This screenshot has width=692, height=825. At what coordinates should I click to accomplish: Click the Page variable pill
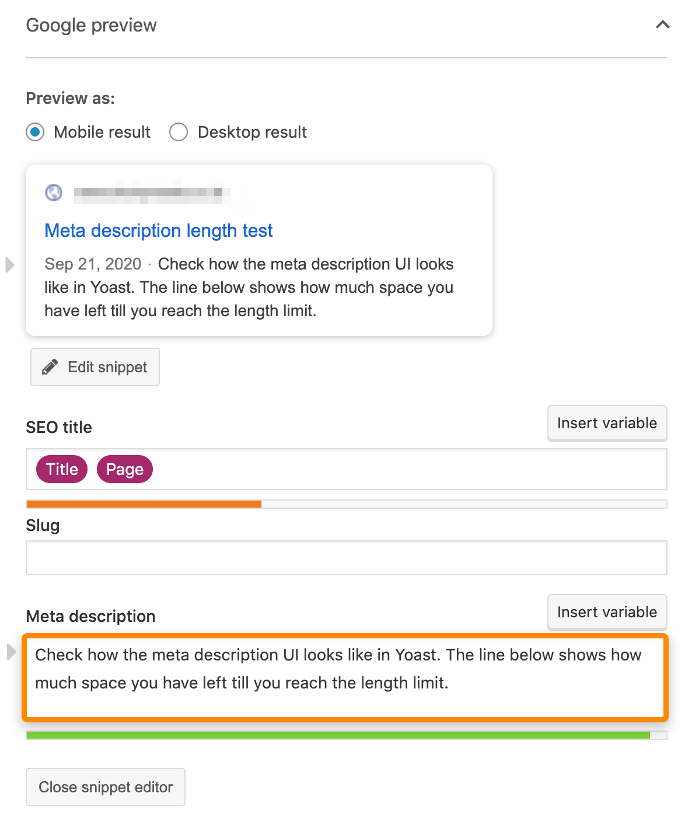(124, 469)
